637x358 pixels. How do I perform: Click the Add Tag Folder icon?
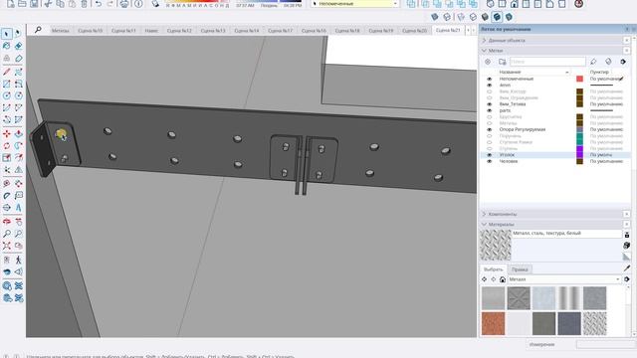point(502,62)
